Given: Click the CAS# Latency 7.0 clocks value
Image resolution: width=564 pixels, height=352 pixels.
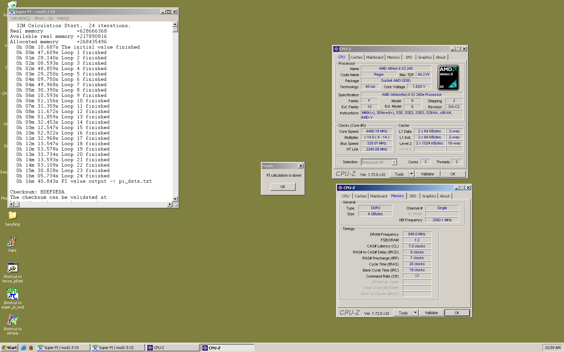Looking at the screenshot, I should pyautogui.click(x=417, y=246).
